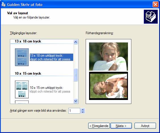The height and width of the screenshot is (133, 160).
Task: Decrease the number of times each image is used
Action: (x=83, y=112)
